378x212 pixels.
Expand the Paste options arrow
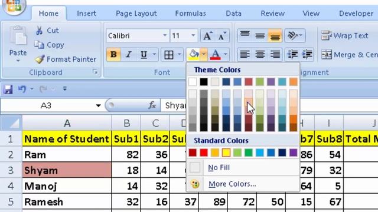tap(18, 61)
